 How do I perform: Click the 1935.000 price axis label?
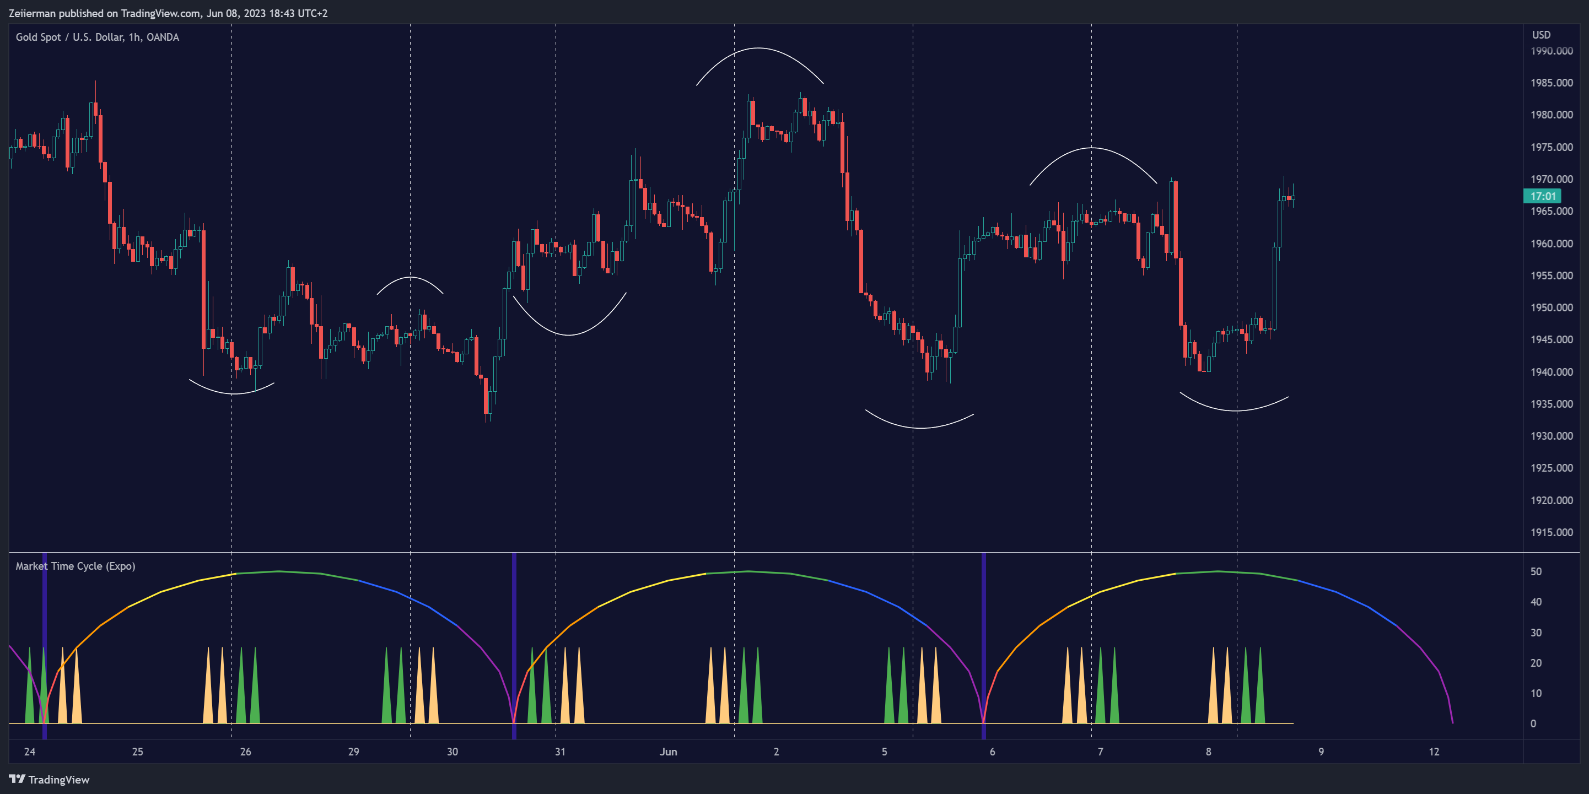(1552, 404)
